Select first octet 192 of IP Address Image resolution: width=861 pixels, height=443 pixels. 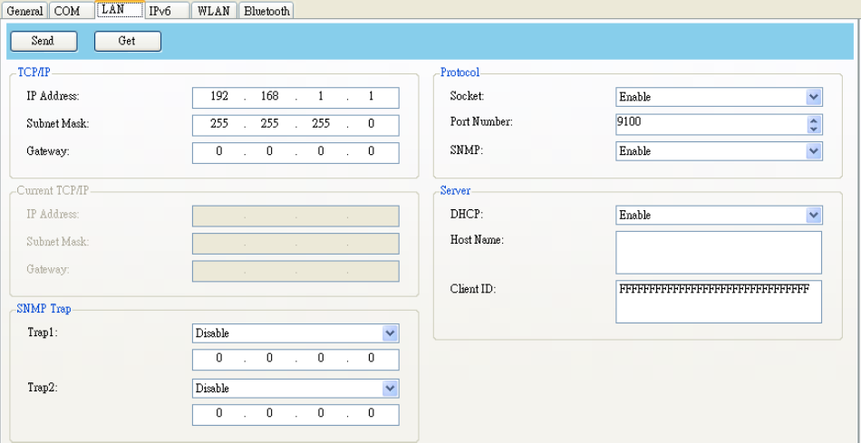point(219,97)
